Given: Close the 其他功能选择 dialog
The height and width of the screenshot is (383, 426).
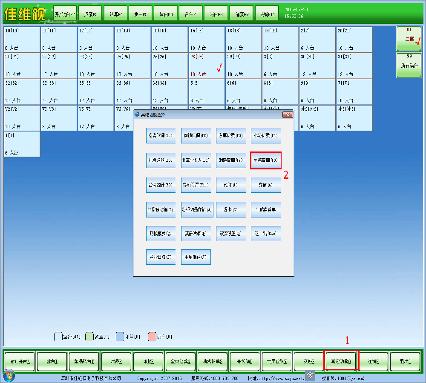Looking at the screenshot, I should [x=288, y=114].
